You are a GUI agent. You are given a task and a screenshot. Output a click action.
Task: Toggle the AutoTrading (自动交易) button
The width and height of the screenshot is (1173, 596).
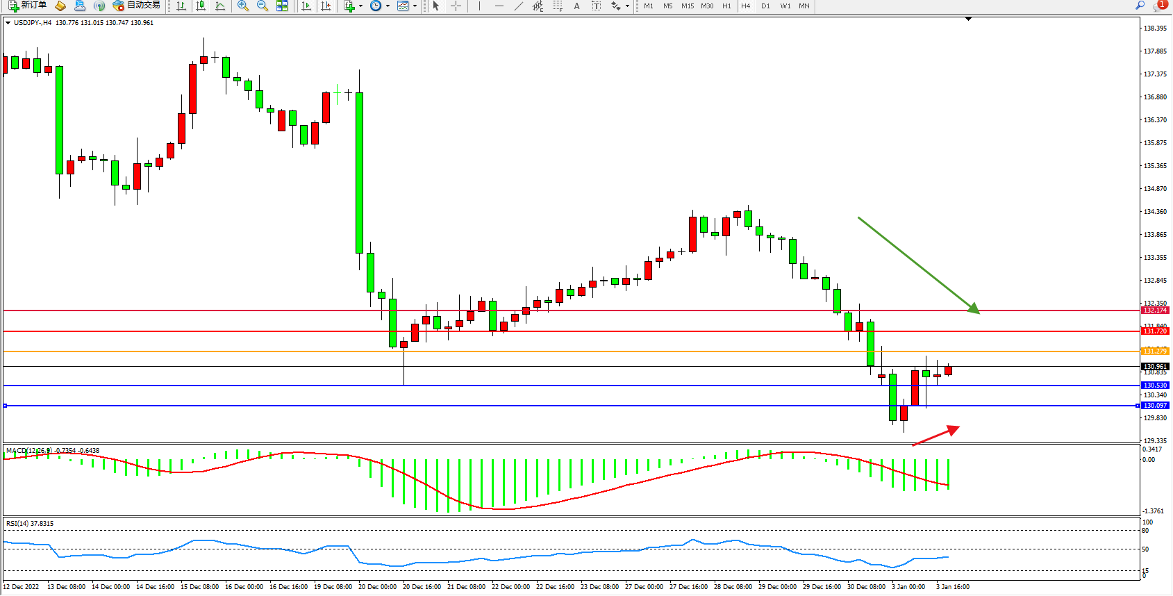click(x=137, y=6)
